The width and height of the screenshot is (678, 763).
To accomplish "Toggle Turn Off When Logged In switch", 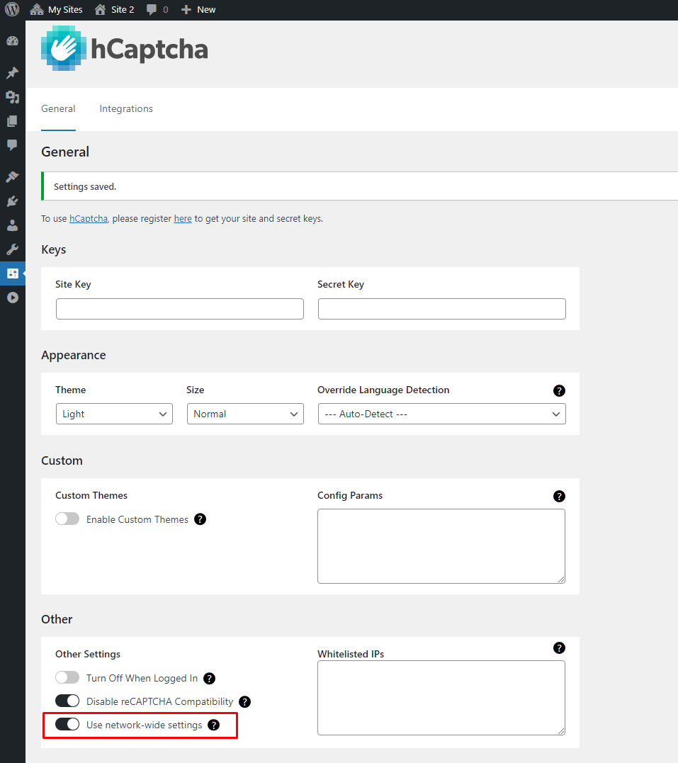I will 67,677.
